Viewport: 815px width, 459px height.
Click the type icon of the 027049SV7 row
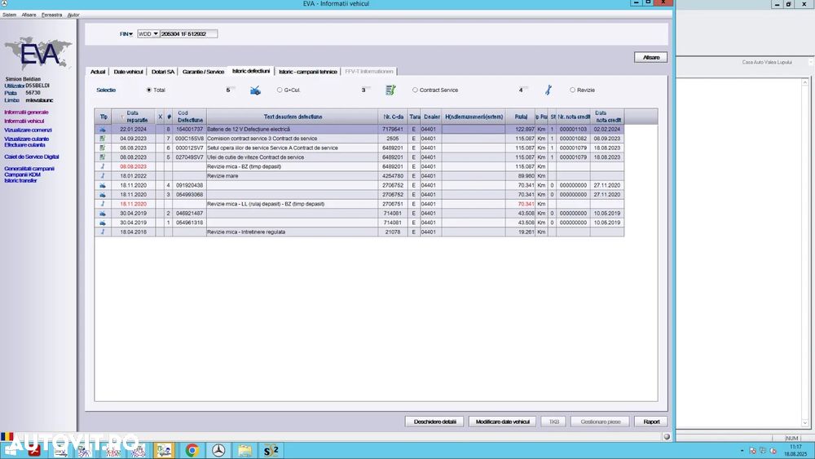[103, 157]
